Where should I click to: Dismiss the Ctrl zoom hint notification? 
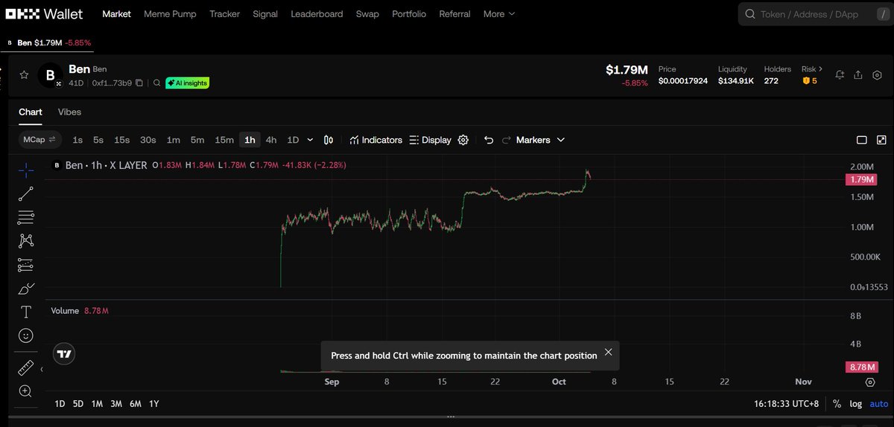609,353
